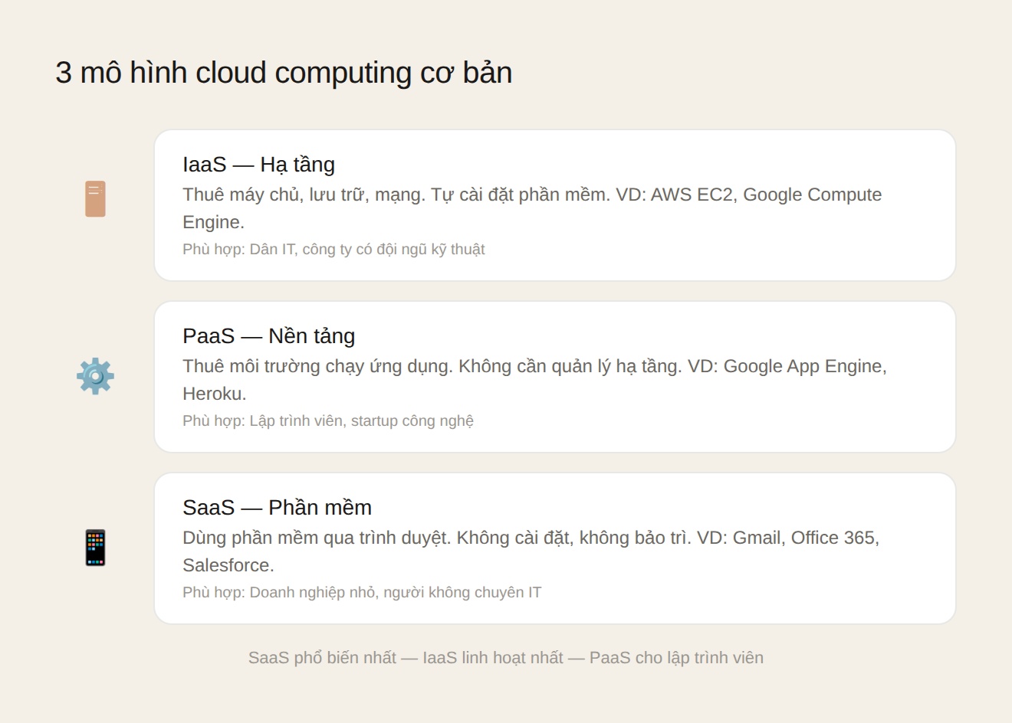
Task: Click the SaaS description mentioning Gmail, Office 365
Action: pyautogui.click(x=531, y=551)
